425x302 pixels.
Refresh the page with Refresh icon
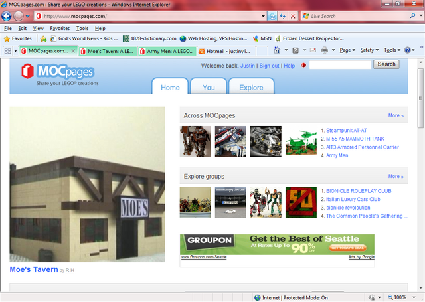[282, 16]
